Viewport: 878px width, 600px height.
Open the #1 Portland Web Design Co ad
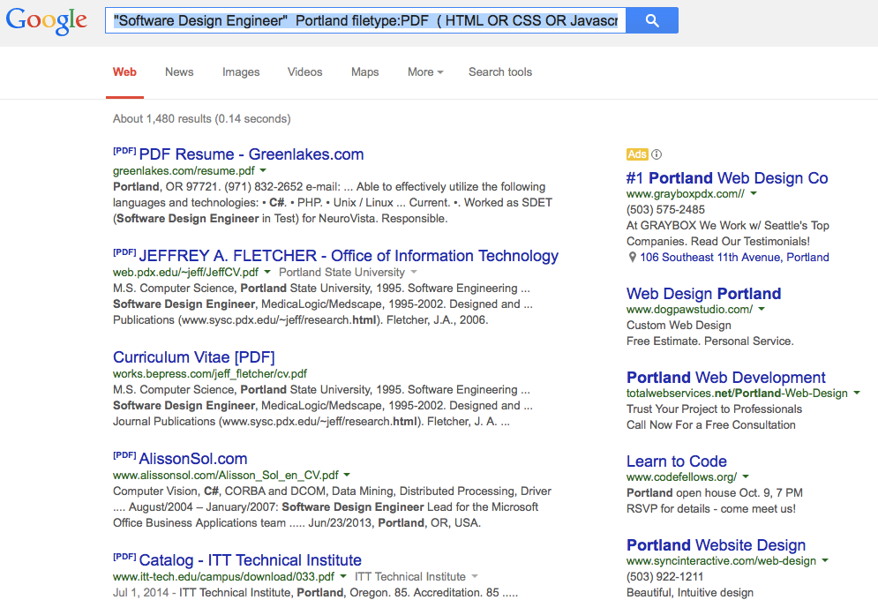(x=727, y=178)
